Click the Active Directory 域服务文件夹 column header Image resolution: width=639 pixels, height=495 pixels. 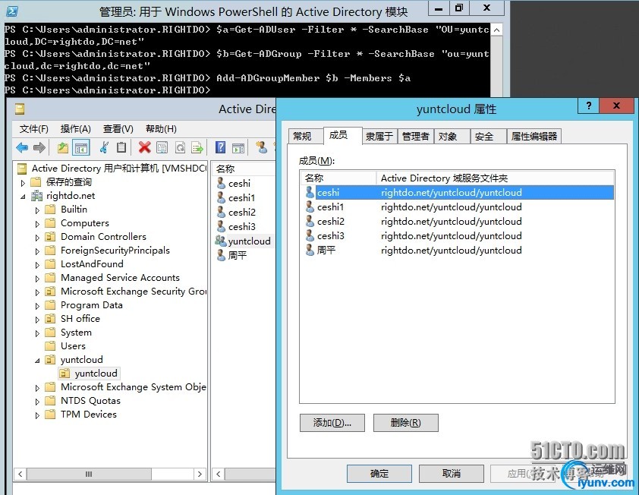[x=495, y=178]
